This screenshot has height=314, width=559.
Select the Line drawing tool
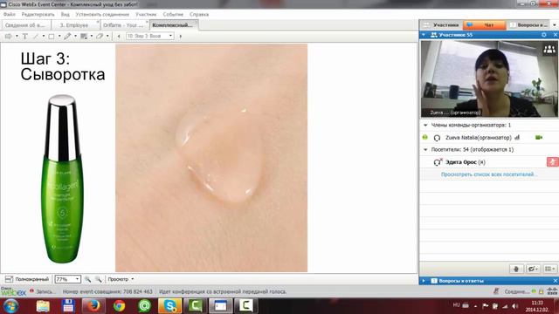[36, 36]
